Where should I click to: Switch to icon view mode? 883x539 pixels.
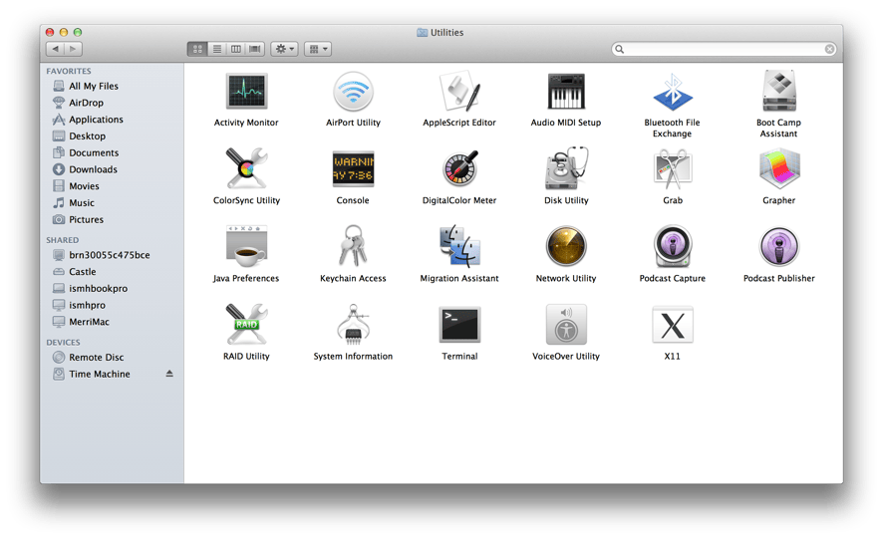tap(197, 49)
